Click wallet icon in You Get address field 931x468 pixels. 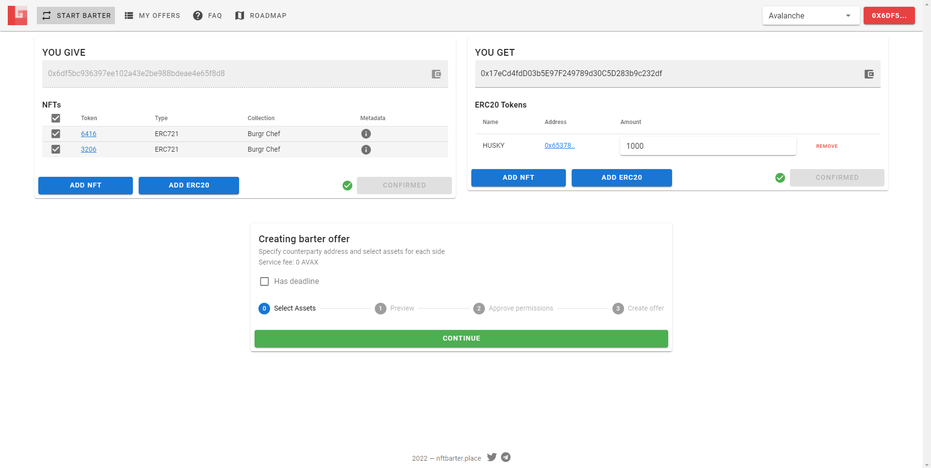click(869, 74)
